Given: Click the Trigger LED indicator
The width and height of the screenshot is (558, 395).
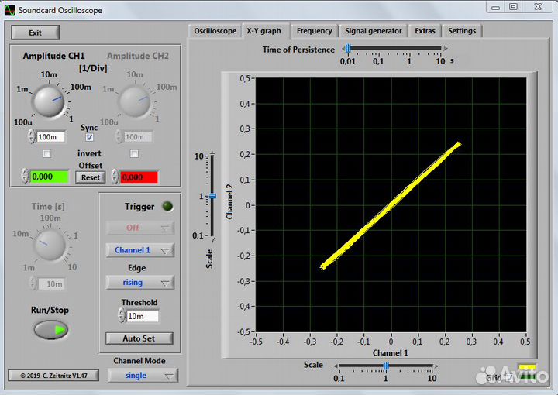Looking at the screenshot, I should tap(166, 207).
